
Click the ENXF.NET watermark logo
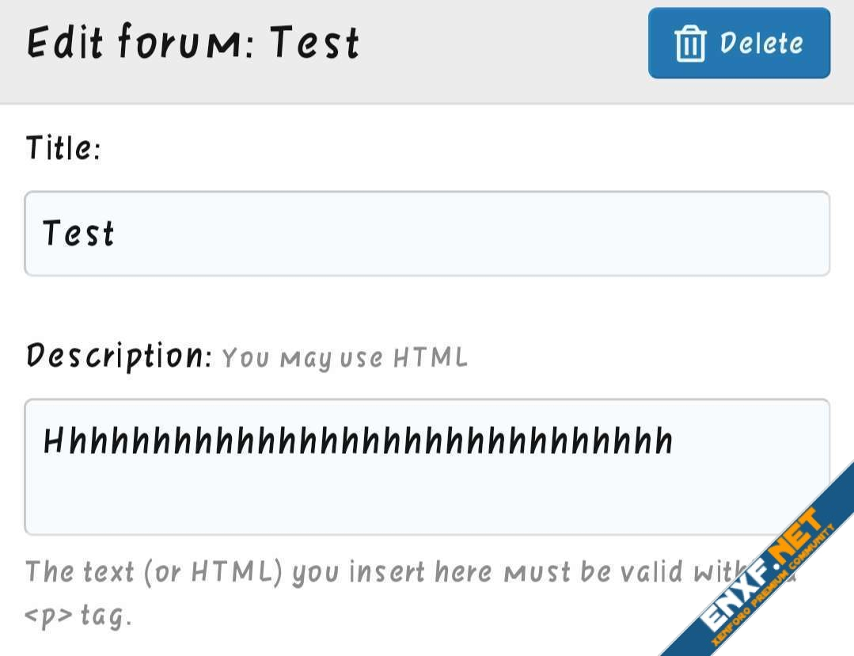(760, 570)
